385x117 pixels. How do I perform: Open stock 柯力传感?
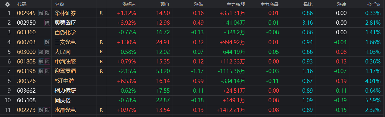click(x=65, y=91)
